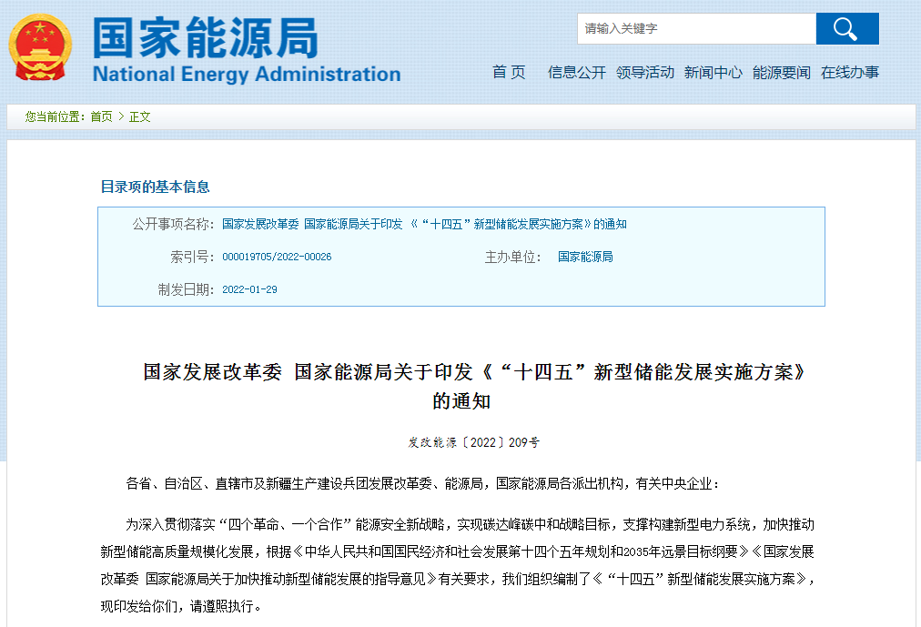Click document number 发改能源〔2022〕209号

(x=473, y=443)
